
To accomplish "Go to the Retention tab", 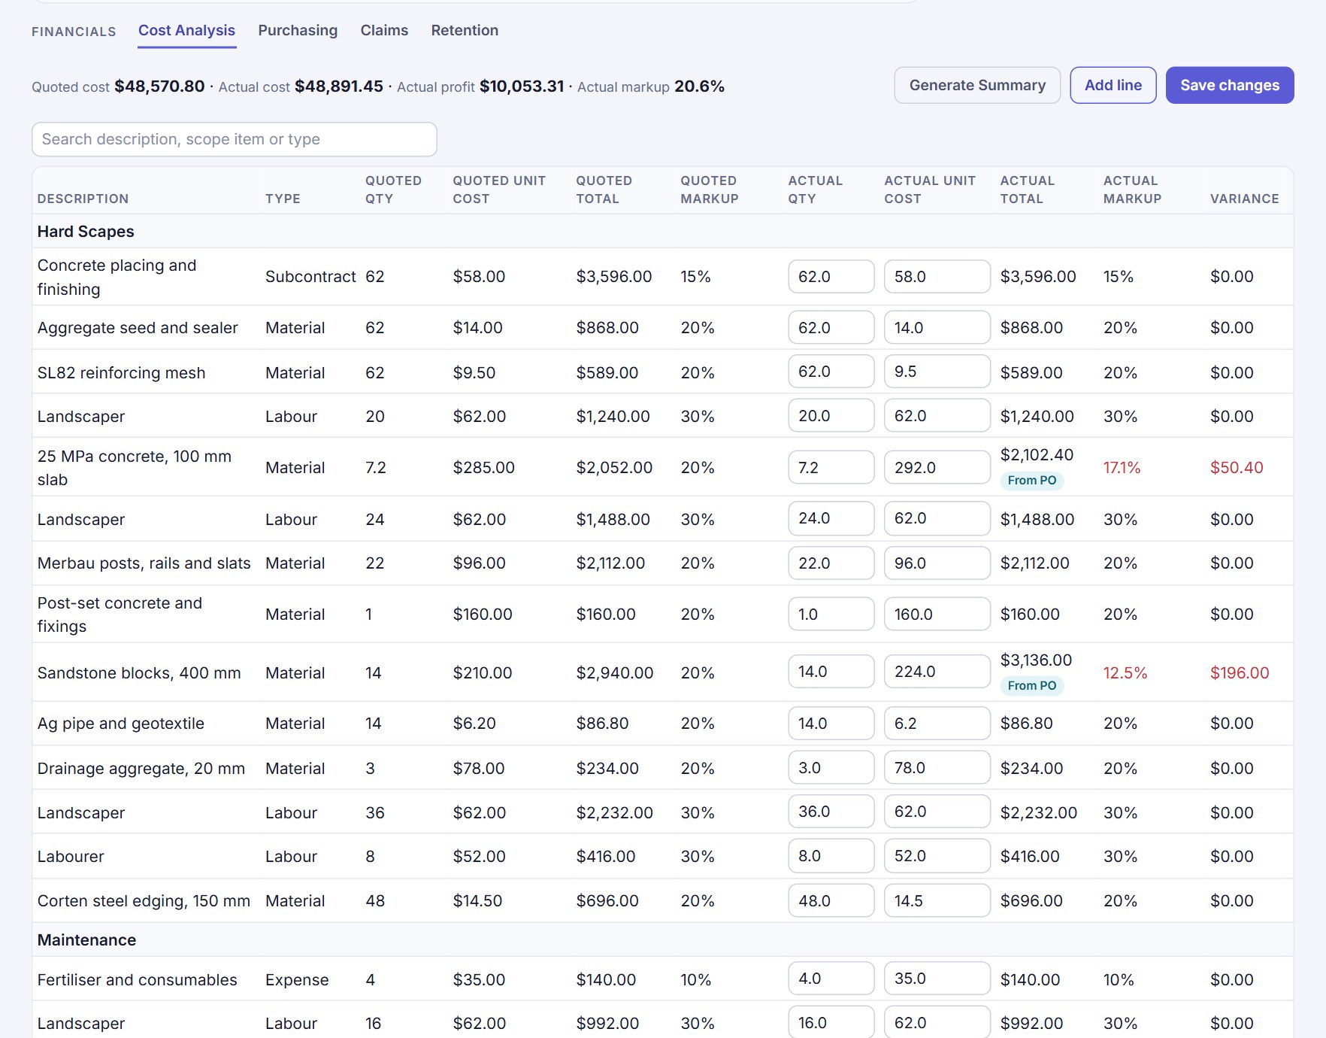I will click(465, 31).
